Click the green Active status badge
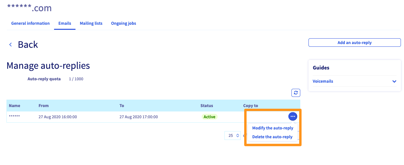The height and width of the screenshot is (165, 404). [x=209, y=117]
